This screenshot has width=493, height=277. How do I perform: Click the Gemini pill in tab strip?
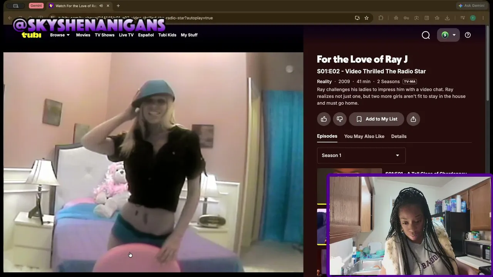pyautogui.click(x=36, y=6)
